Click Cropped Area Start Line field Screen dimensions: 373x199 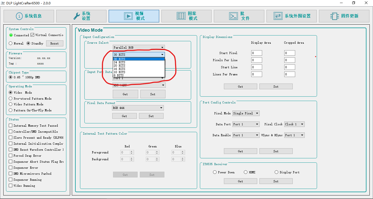[290, 67]
